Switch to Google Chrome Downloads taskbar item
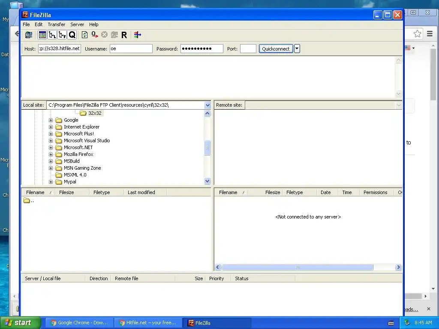The width and height of the screenshot is (439, 329). pyautogui.click(x=79, y=323)
